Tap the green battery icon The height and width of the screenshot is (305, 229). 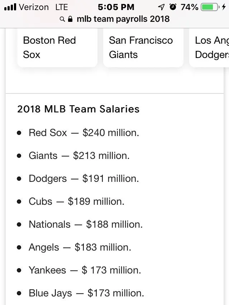tap(210, 7)
